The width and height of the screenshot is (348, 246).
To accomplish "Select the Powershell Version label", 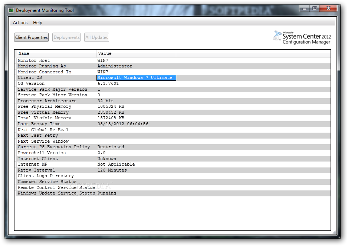I will [x=42, y=153].
